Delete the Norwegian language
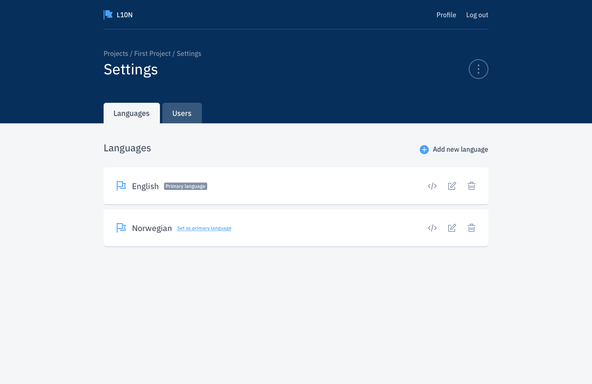The width and height of the screenshot is (592, 384). click(x=472, y=228)
